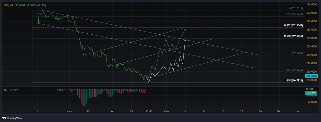Click the 240.0000 price axis label
321x122 pixels.
point(311,63)
